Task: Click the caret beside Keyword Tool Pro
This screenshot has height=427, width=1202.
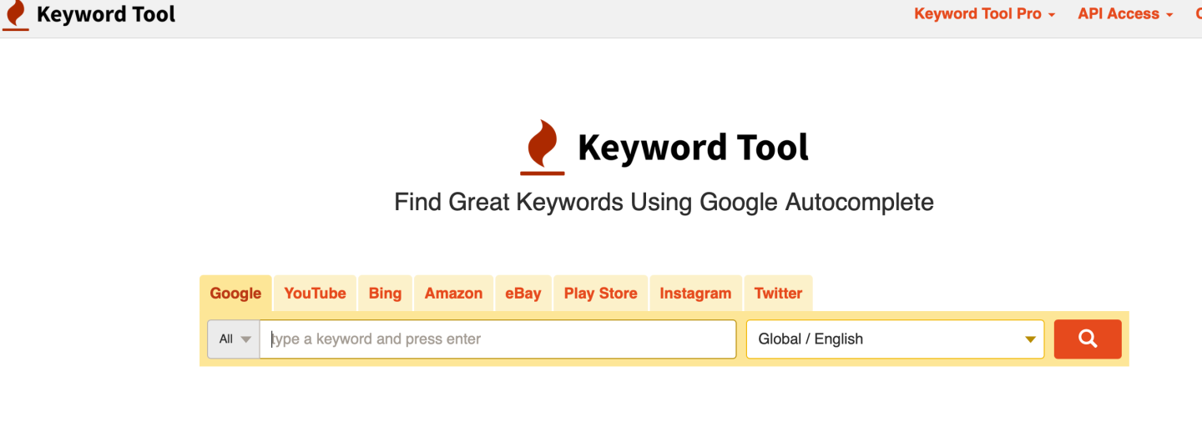Action: [x=1052, y=15]
